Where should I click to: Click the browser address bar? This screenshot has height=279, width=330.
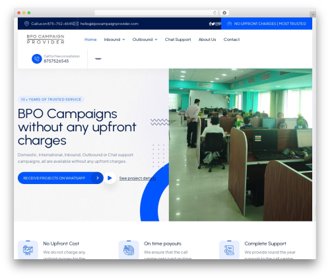tap(156, 13)
